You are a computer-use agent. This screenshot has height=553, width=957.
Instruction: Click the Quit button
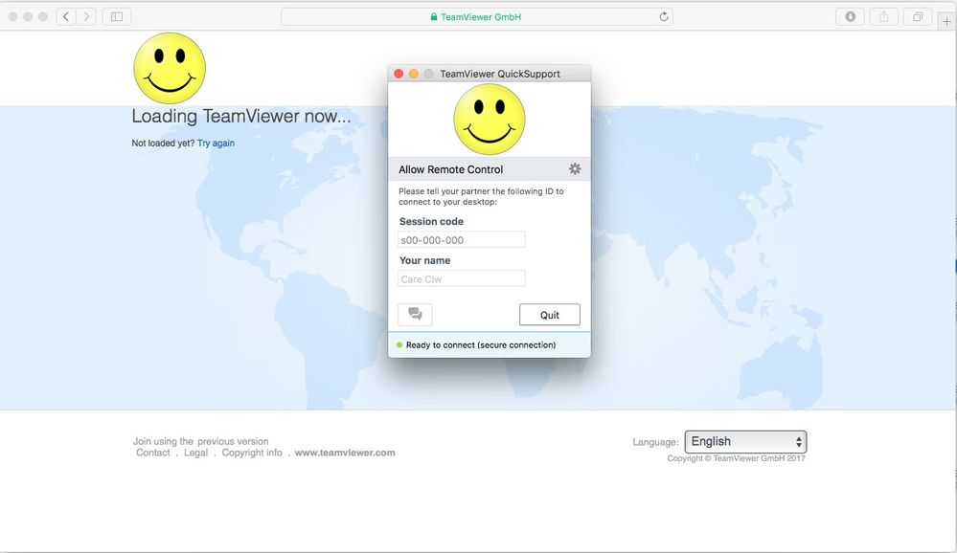pos(549,315)
